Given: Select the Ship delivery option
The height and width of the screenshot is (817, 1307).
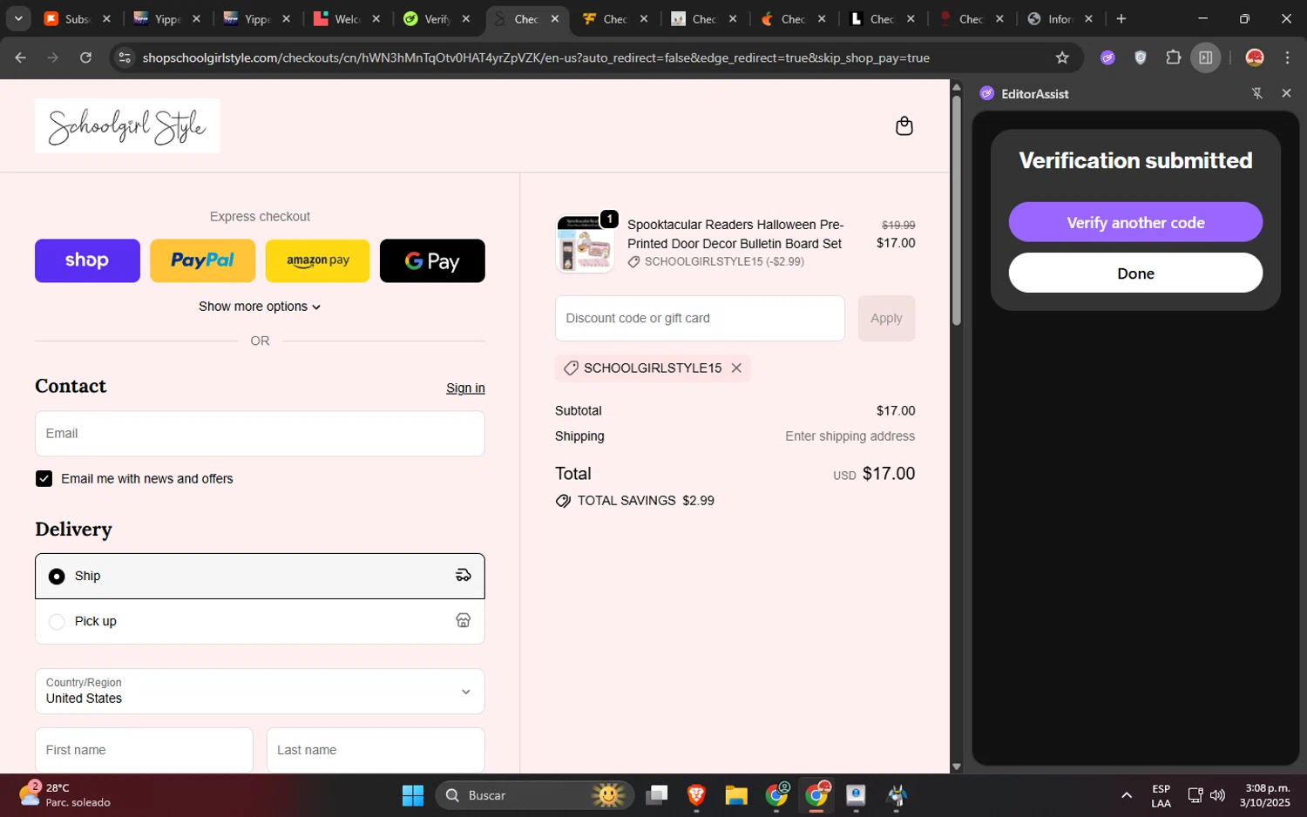Looking at the screenshot, I should pos(260,576).
